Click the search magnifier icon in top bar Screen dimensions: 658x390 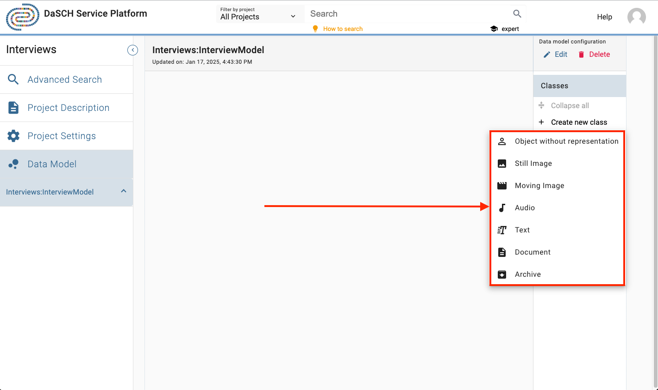[x=517, y=14]
